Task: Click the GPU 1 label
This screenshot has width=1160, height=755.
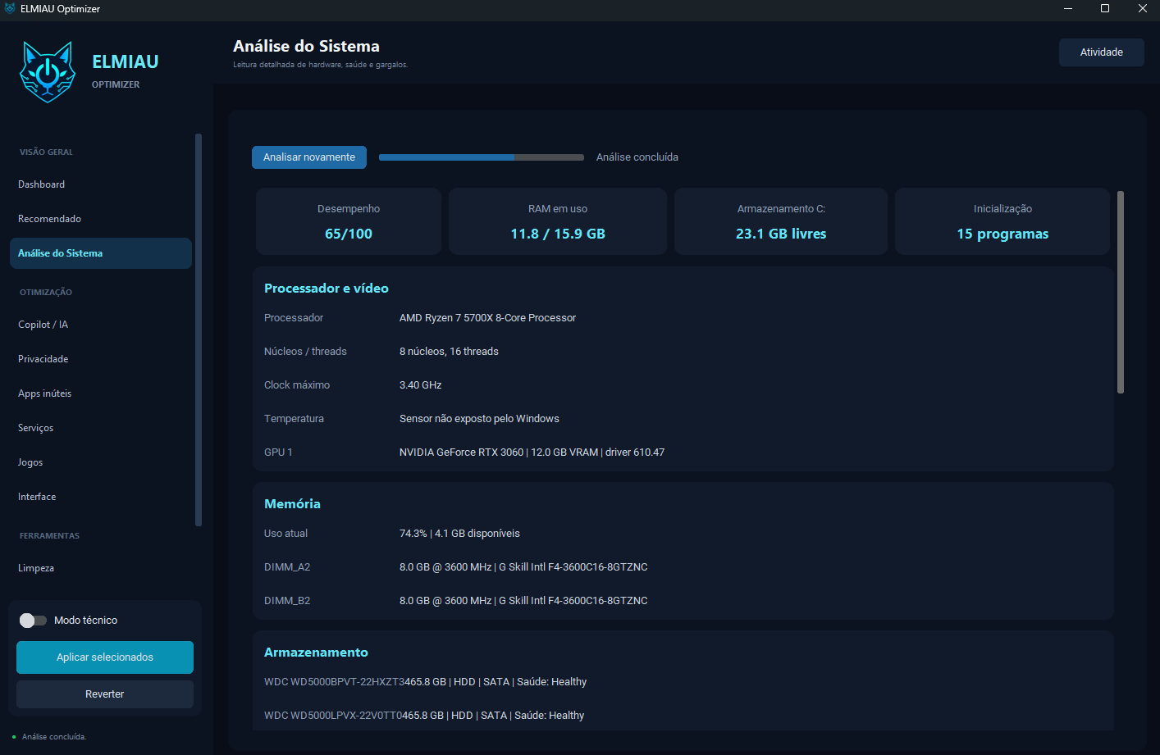Action: click(x=278, y=453)
